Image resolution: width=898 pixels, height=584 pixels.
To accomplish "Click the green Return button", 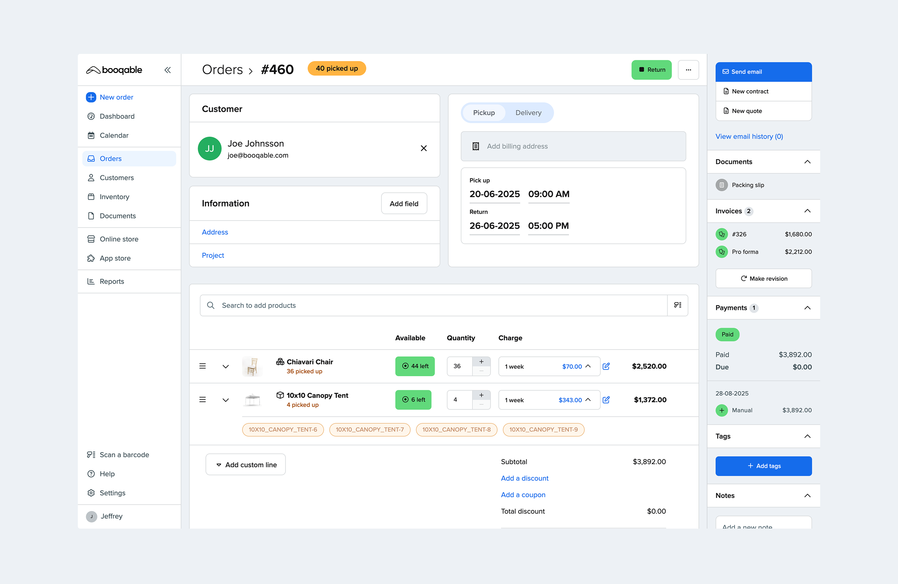I will pyautogui.click(x=651, y=70).
